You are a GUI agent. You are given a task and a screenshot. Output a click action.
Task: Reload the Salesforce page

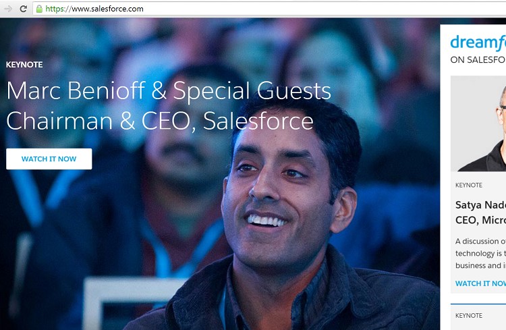(23, 9)
